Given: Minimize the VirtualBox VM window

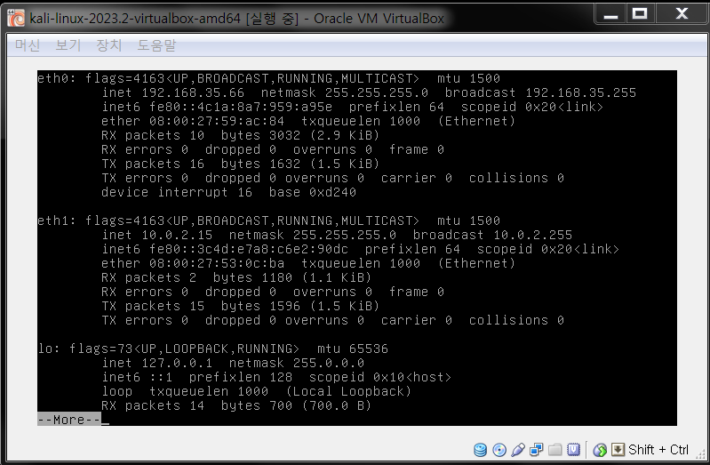Looking at the screenshot, I should coord(610,14).
